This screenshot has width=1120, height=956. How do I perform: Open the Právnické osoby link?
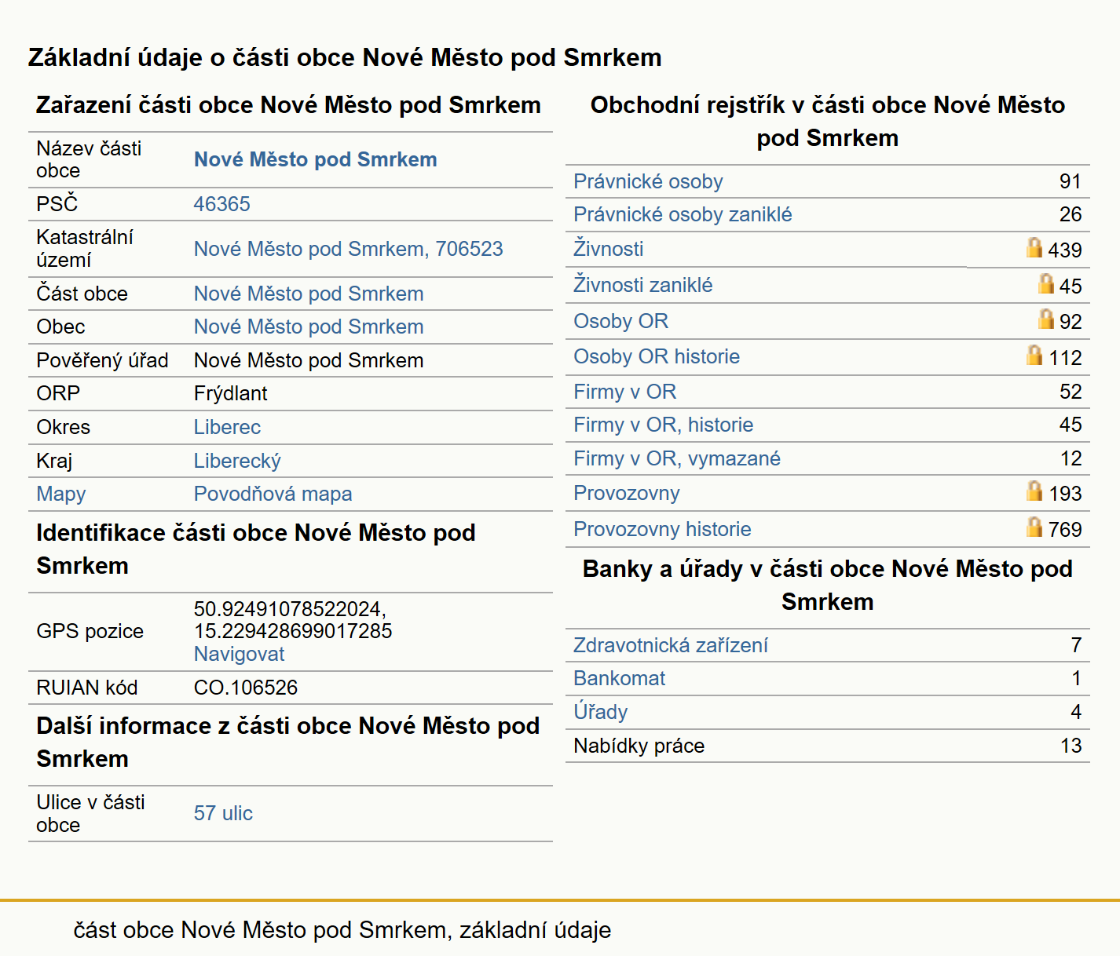click(x=648, y=181)
